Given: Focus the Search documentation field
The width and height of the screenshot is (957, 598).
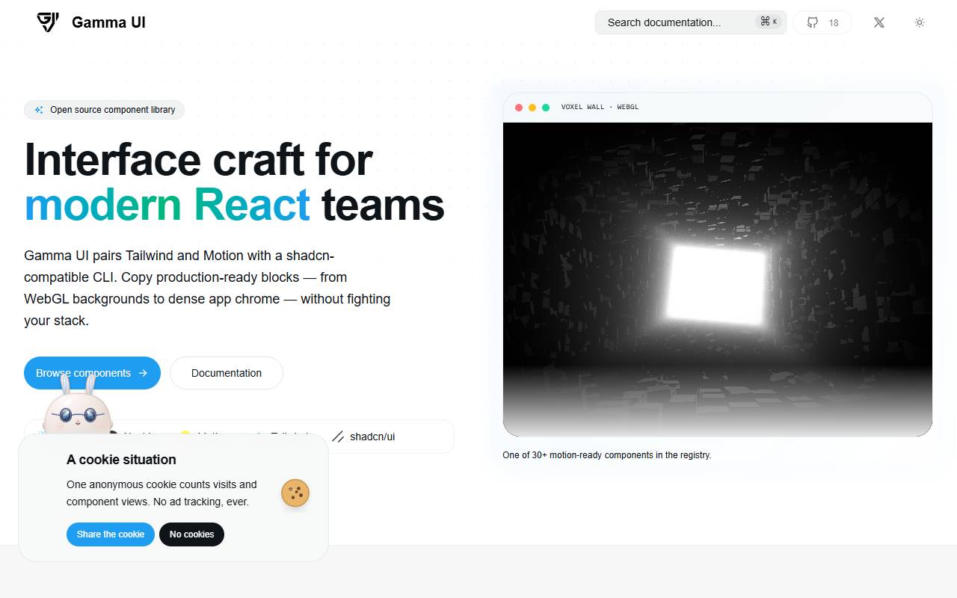Looking at the screenshot, I should pos(691,22).
